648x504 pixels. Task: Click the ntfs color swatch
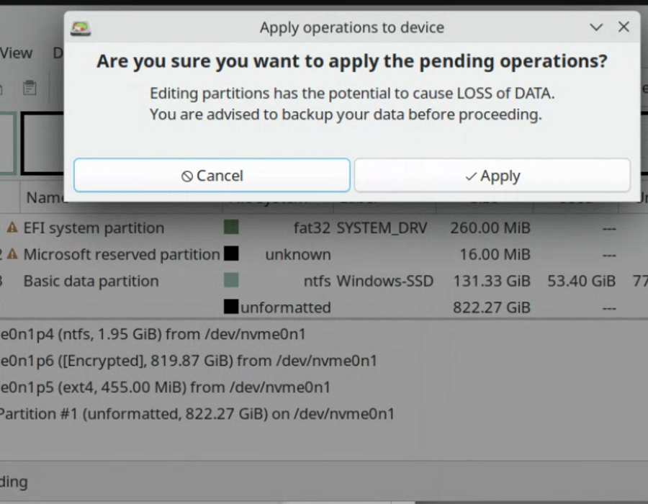[231, 280]
